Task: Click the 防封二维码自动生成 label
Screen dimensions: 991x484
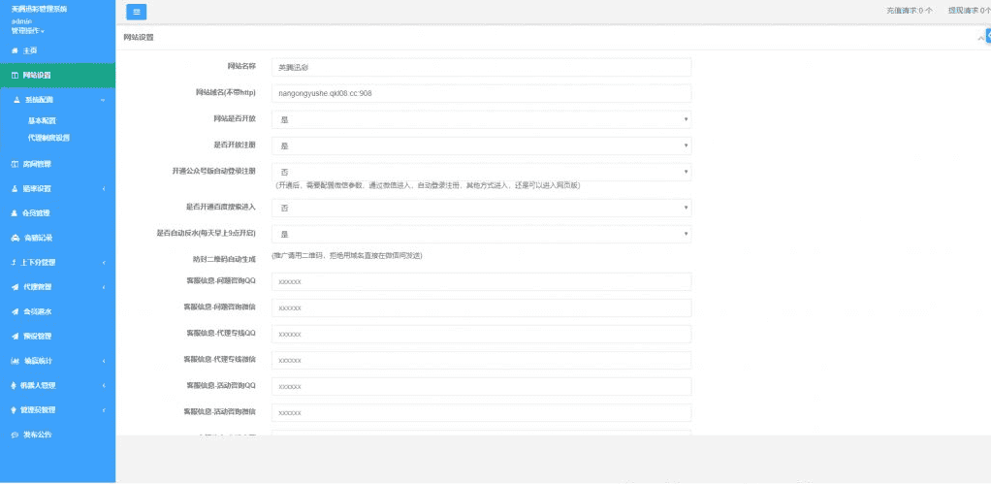Action: point(224,259)
